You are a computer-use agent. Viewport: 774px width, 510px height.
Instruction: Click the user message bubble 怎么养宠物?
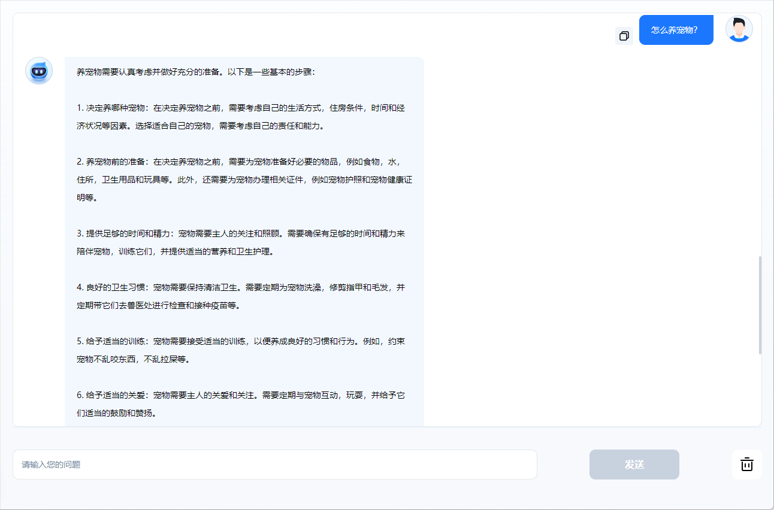[676, 30]
